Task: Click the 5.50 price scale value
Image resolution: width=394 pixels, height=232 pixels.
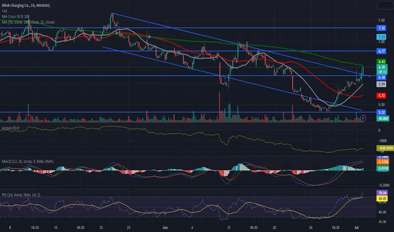Action: pyautogui.click(x=381, y=105)
